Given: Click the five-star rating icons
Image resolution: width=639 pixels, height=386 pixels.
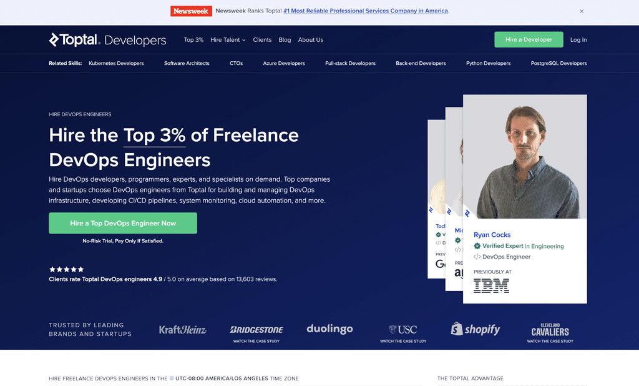Looking at the screenshot, I should (66, 269).
